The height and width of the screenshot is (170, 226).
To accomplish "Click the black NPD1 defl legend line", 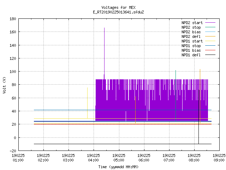I will [210, 55].
